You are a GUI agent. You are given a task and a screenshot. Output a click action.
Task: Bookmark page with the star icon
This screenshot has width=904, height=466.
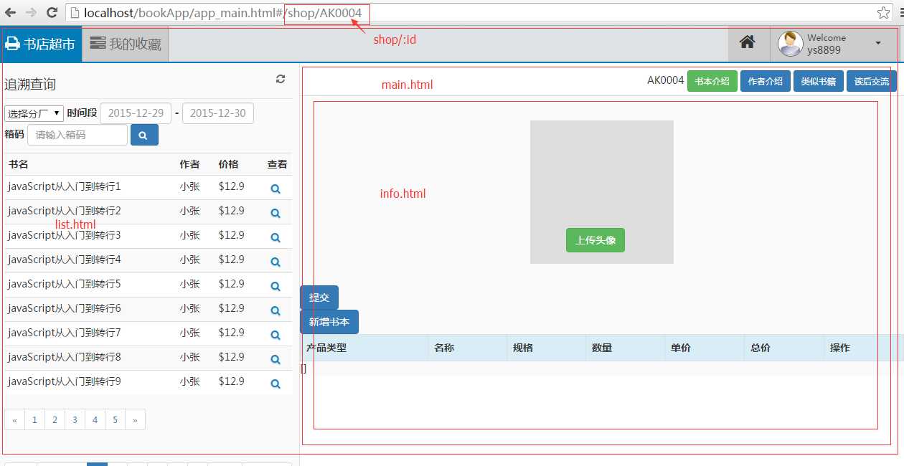[883, 12]
